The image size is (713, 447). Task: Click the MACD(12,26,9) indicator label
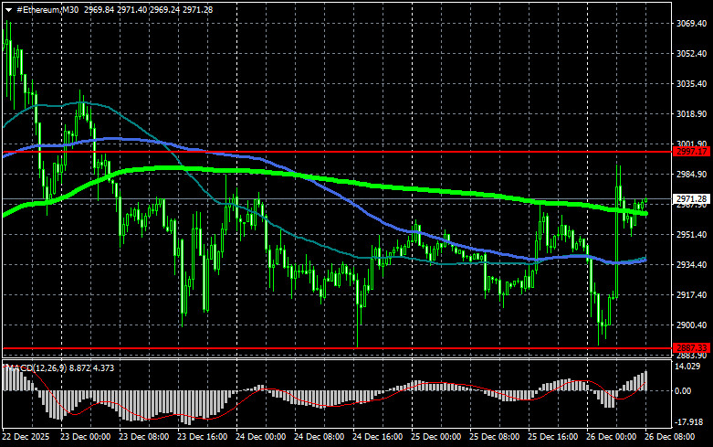pos(37,367)
